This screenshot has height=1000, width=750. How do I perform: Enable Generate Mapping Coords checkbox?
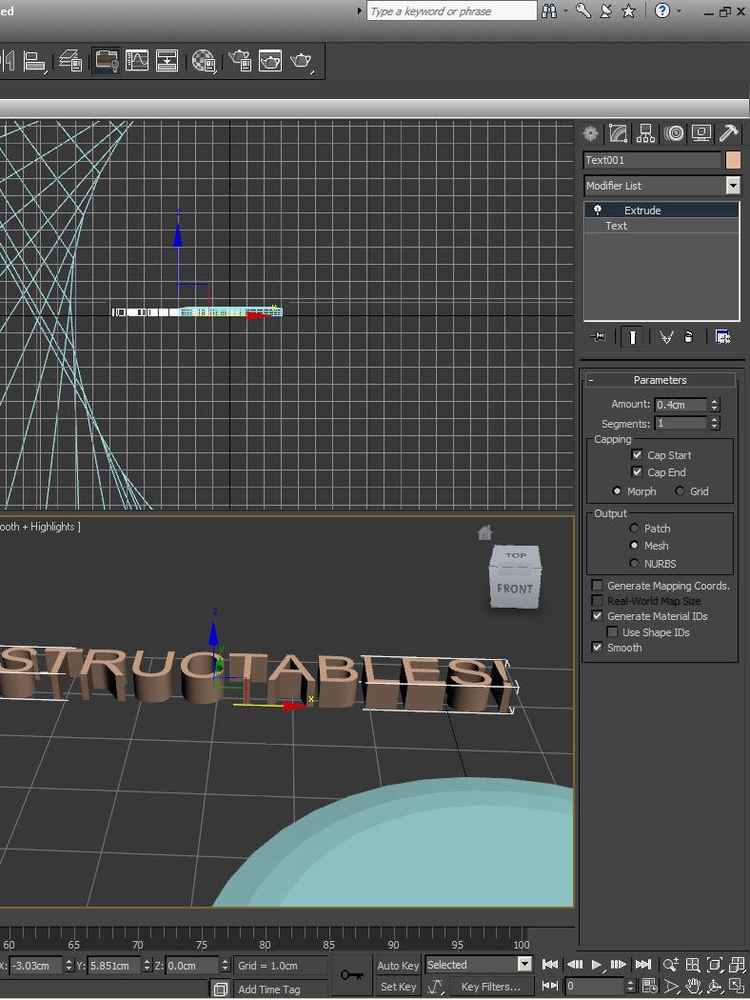(597, 586)
